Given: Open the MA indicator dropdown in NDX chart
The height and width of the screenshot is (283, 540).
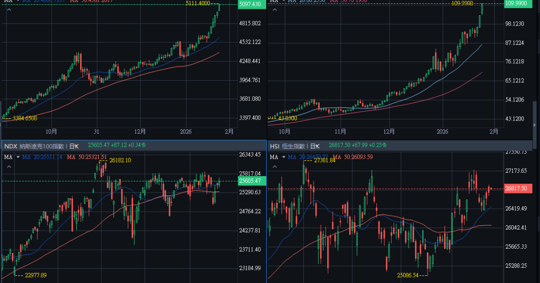Looking at the screenshot, I should pos(17,157).
